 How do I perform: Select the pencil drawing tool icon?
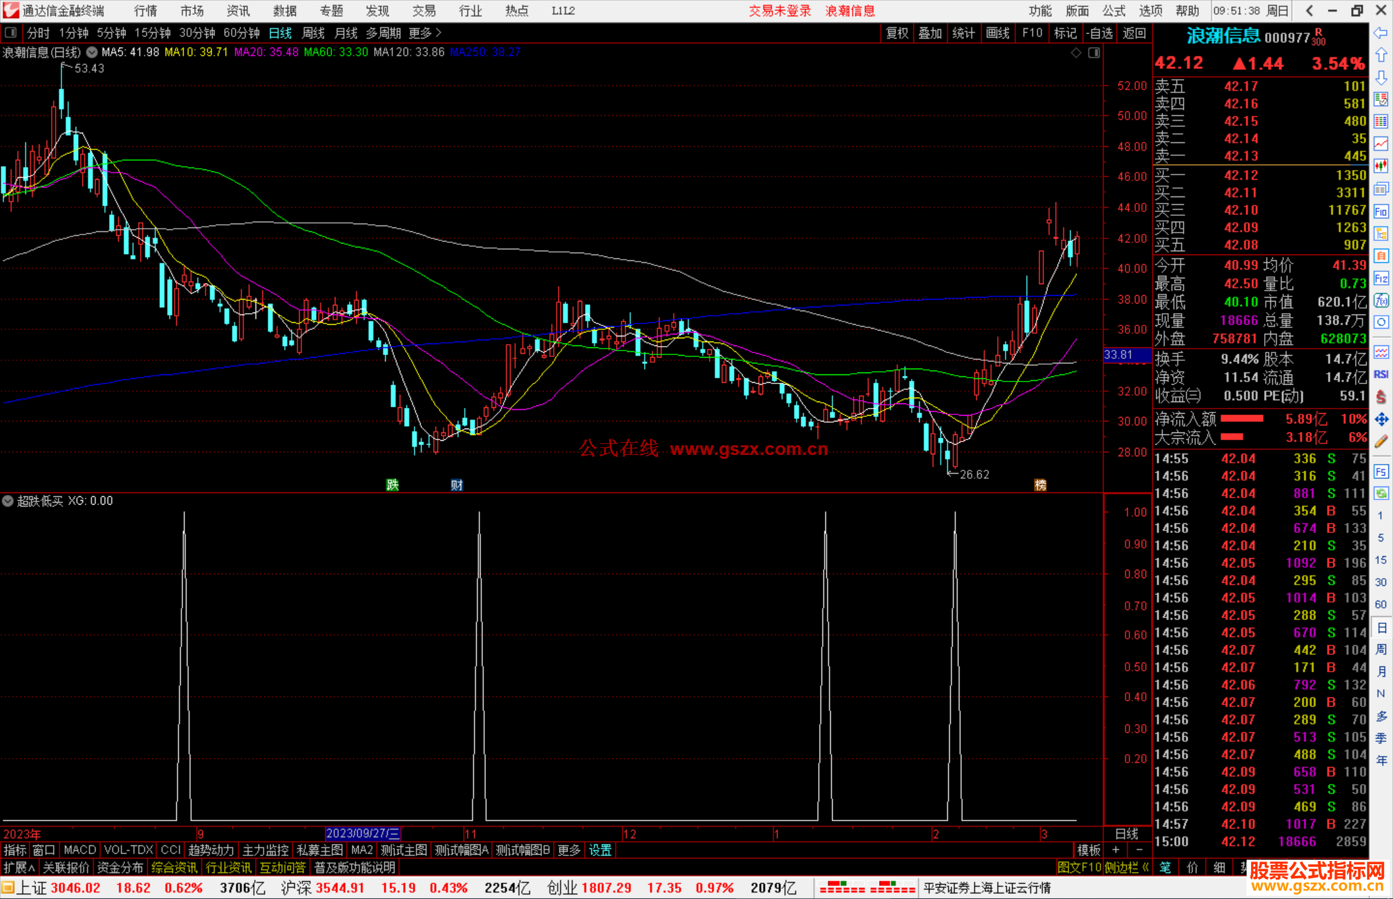point(1381,441)
